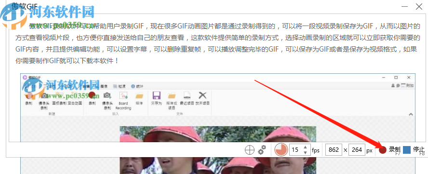Click the GIF preview image of soldiers

coord(218,150)
